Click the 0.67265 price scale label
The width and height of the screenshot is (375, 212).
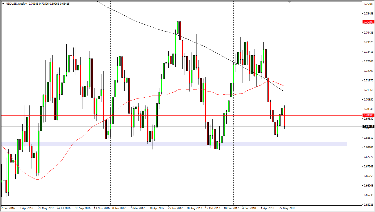[368, 167]
